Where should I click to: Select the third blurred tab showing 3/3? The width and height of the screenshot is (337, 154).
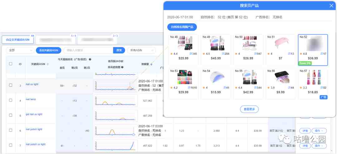(x=97, y=40)
